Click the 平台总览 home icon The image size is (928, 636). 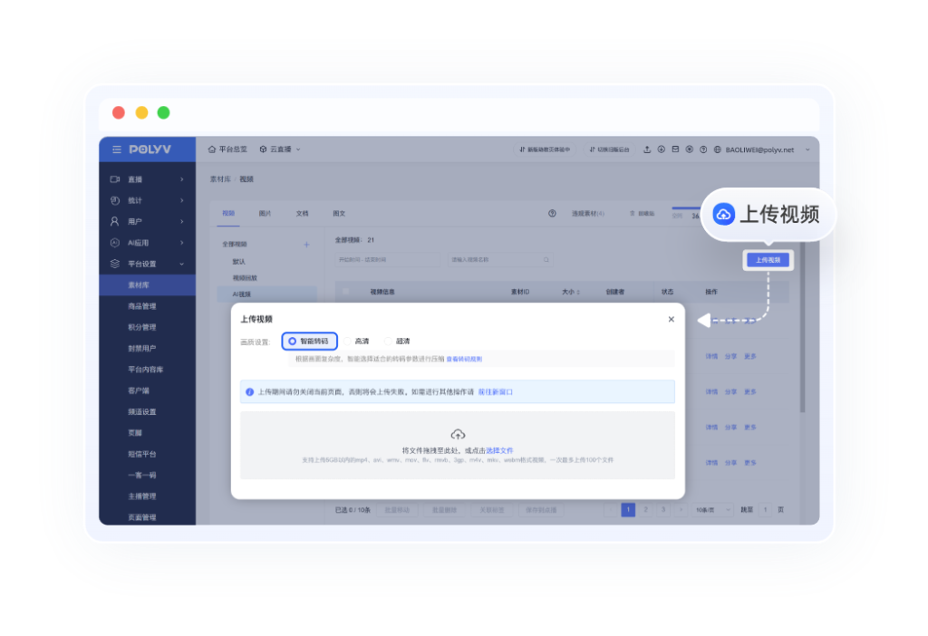tap(212, 149)
